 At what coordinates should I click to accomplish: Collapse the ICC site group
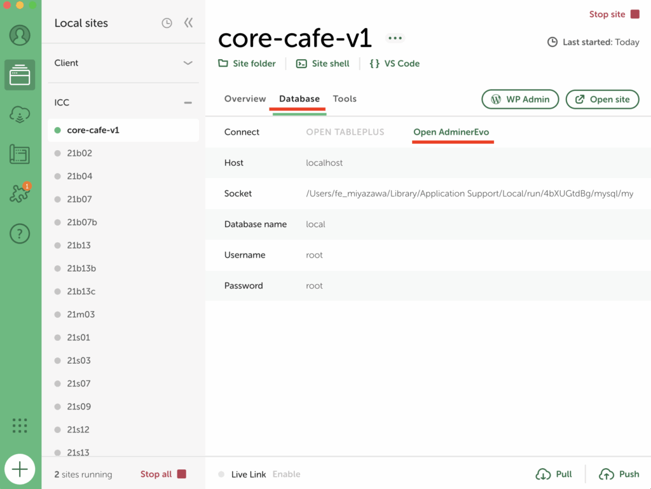[188, 102]
